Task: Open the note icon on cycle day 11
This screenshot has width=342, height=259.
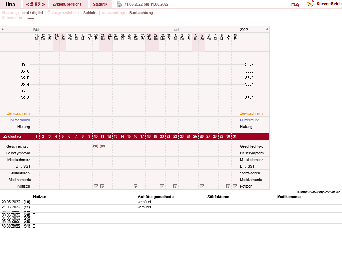Action: pyautogui.click(x=102, y=186)
